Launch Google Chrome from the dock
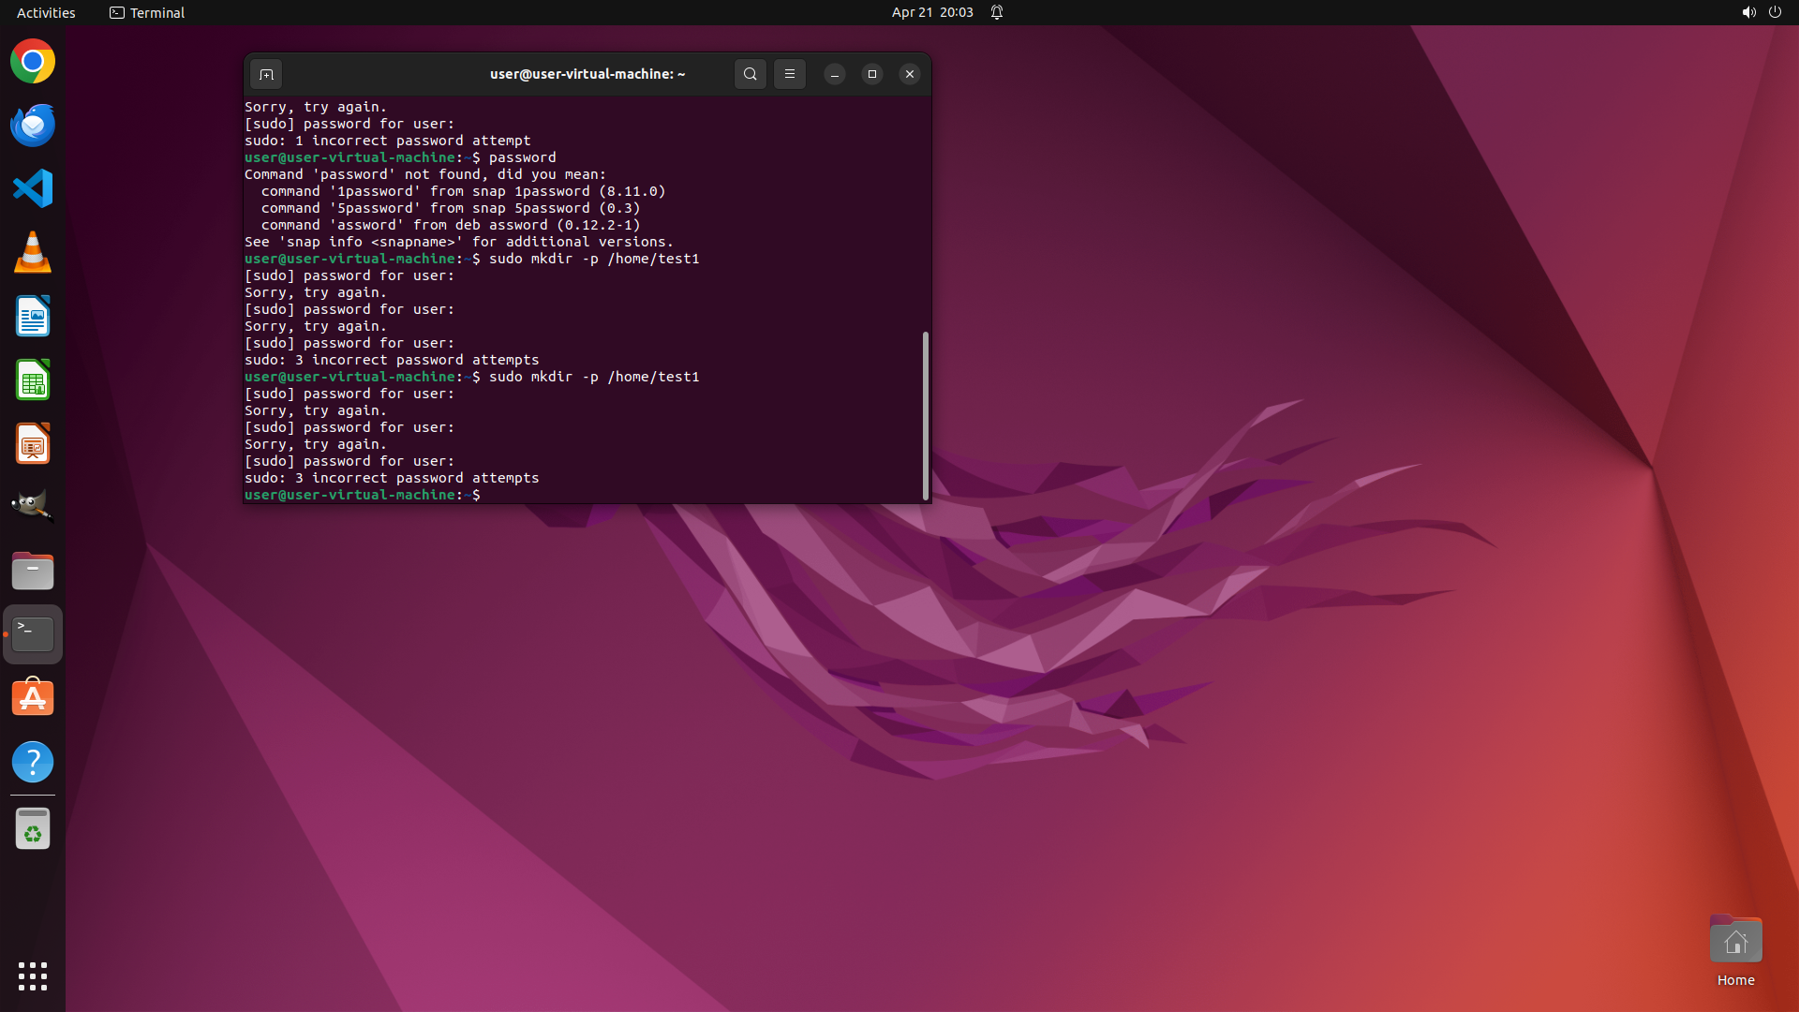The image size is (1799, 1012). 33,62
